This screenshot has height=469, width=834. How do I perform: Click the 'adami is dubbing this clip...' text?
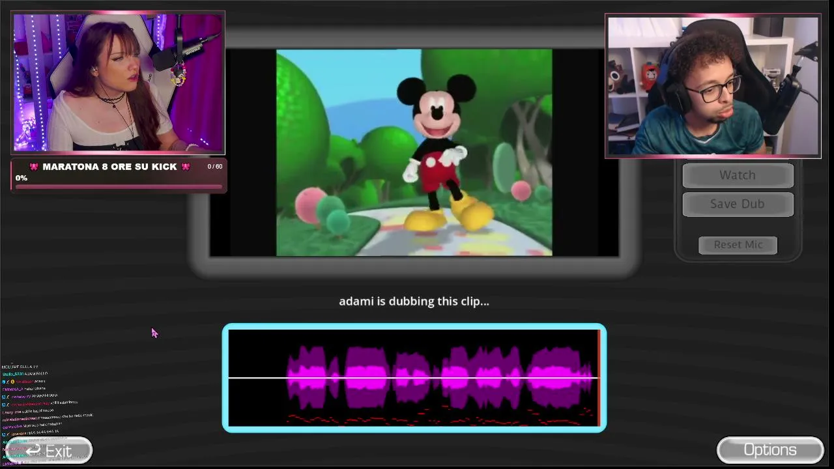tap(414, 301)
